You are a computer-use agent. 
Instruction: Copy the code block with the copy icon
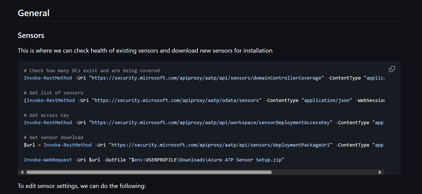(392, 69)
